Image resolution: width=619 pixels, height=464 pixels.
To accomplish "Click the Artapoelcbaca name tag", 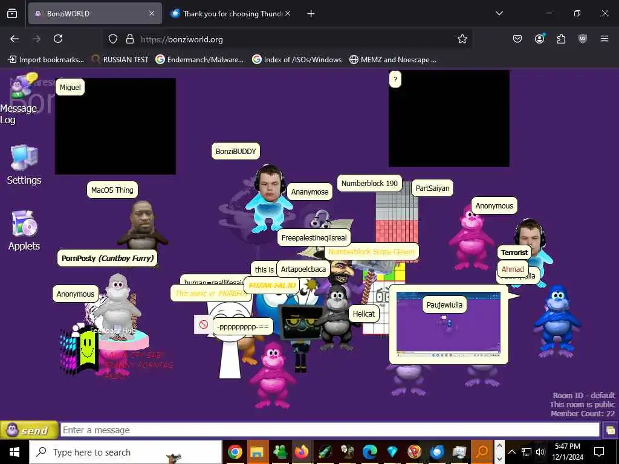I will click(x=303, y=269).
